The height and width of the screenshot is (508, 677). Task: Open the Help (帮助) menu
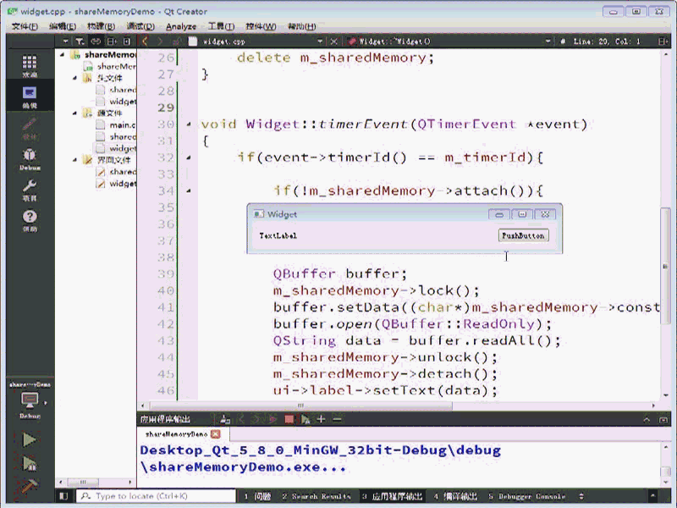click(x=302, y=26)
